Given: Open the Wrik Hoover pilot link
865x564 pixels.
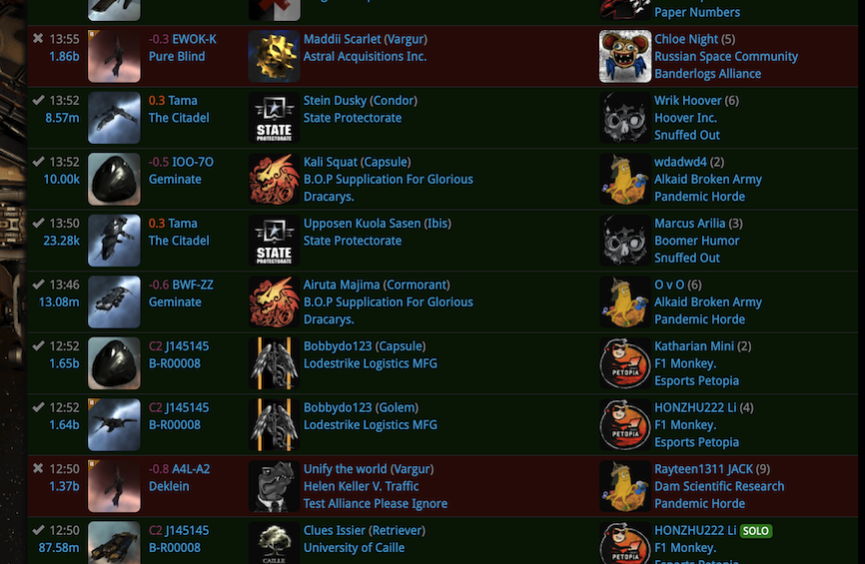Looking at the screenshot, I should point(688,101).
